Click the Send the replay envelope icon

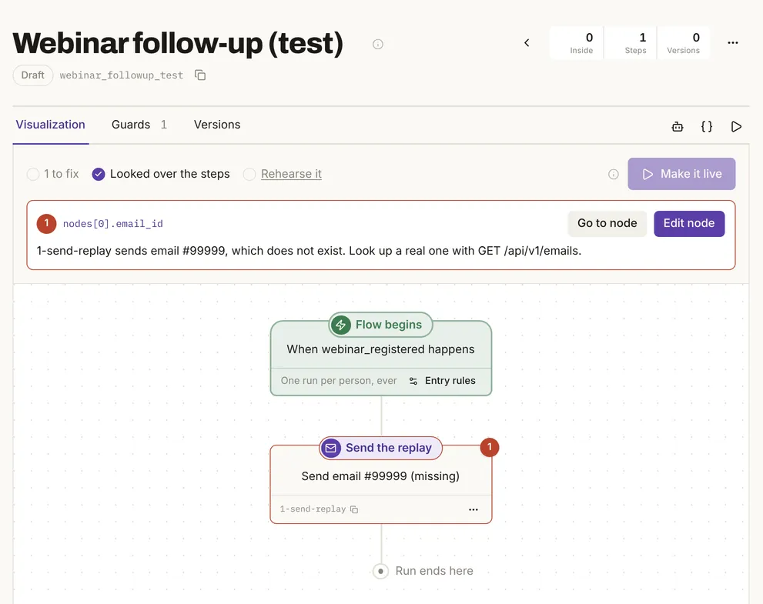point(331,448)
